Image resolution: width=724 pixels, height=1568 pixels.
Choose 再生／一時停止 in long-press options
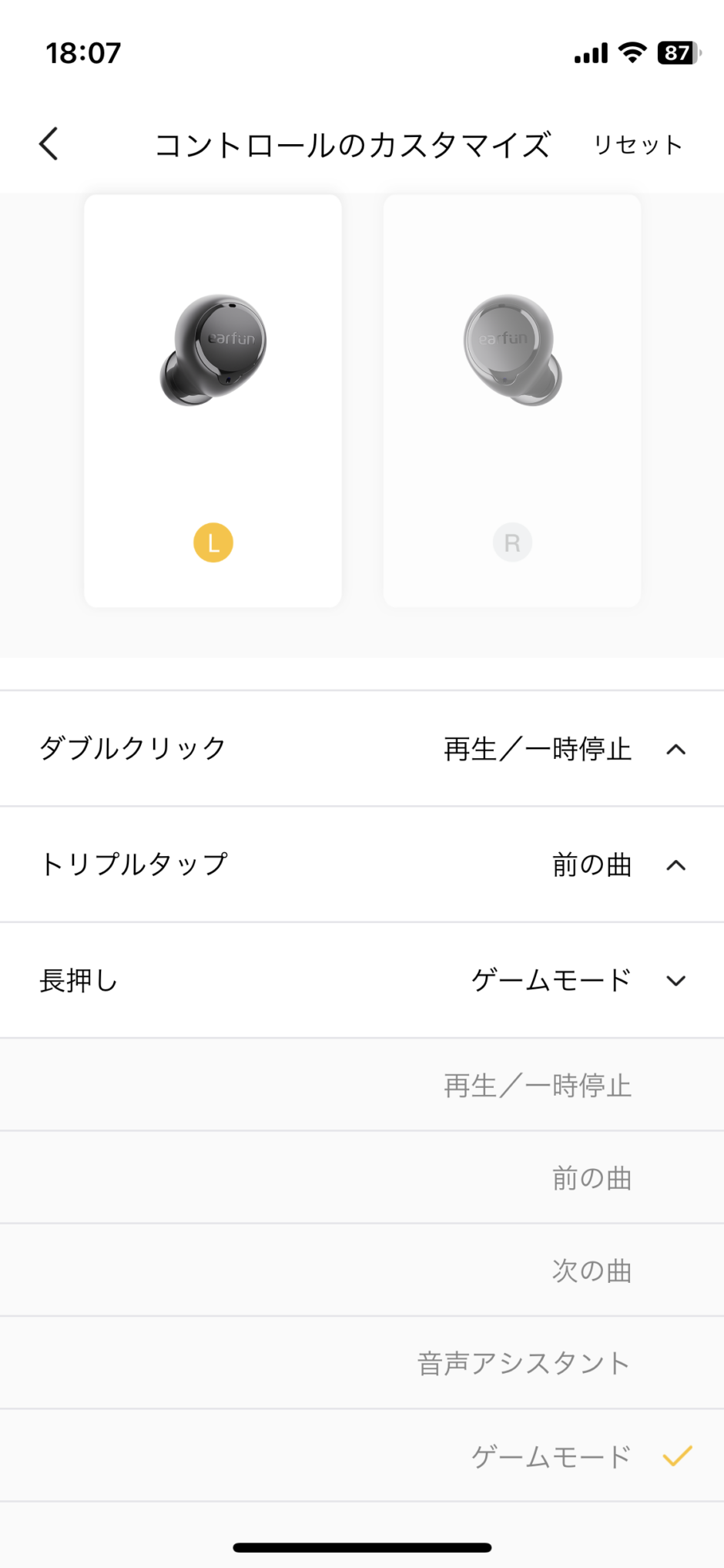point(537,1086)
